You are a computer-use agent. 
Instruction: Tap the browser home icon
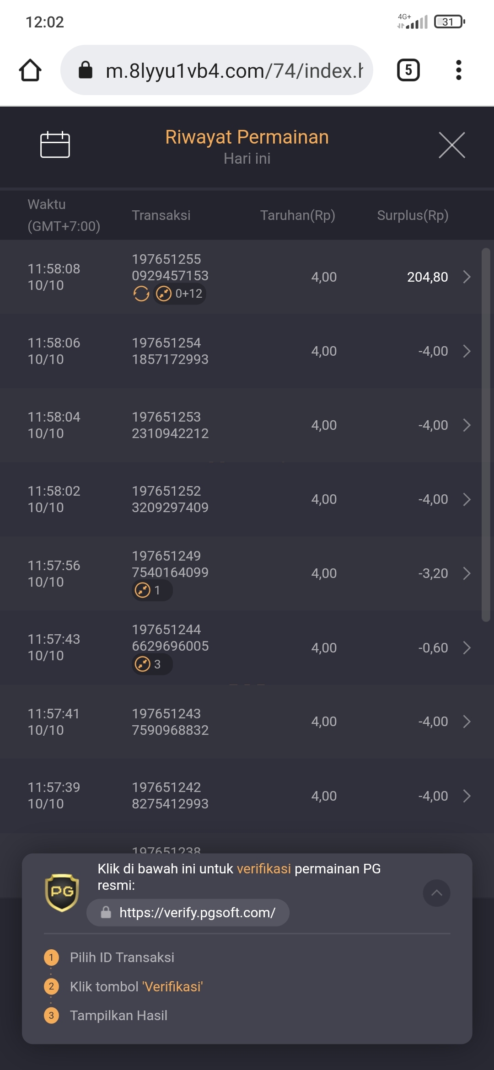(x=30, y=70)
